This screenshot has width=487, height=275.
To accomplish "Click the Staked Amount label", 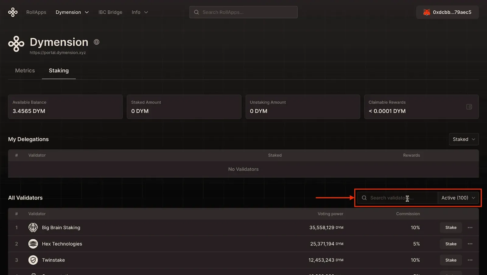I will click(146, 102).
